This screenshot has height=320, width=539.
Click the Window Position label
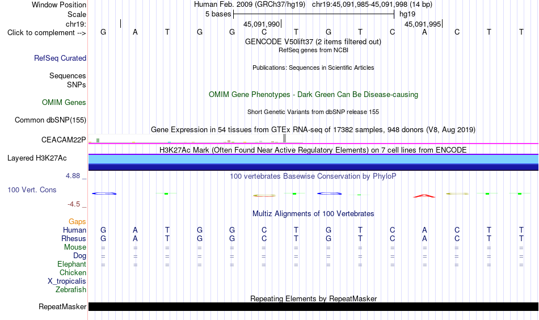click(x=59, y=5)
